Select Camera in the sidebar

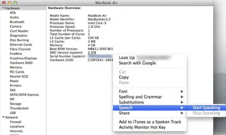(x=16, y=26)
